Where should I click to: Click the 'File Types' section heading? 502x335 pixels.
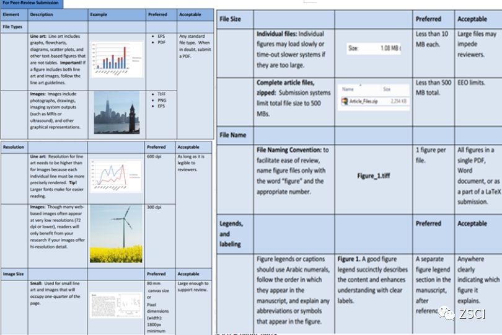point(12,27)
